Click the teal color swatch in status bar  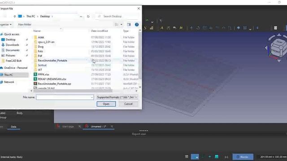click(x=217, y=157)
